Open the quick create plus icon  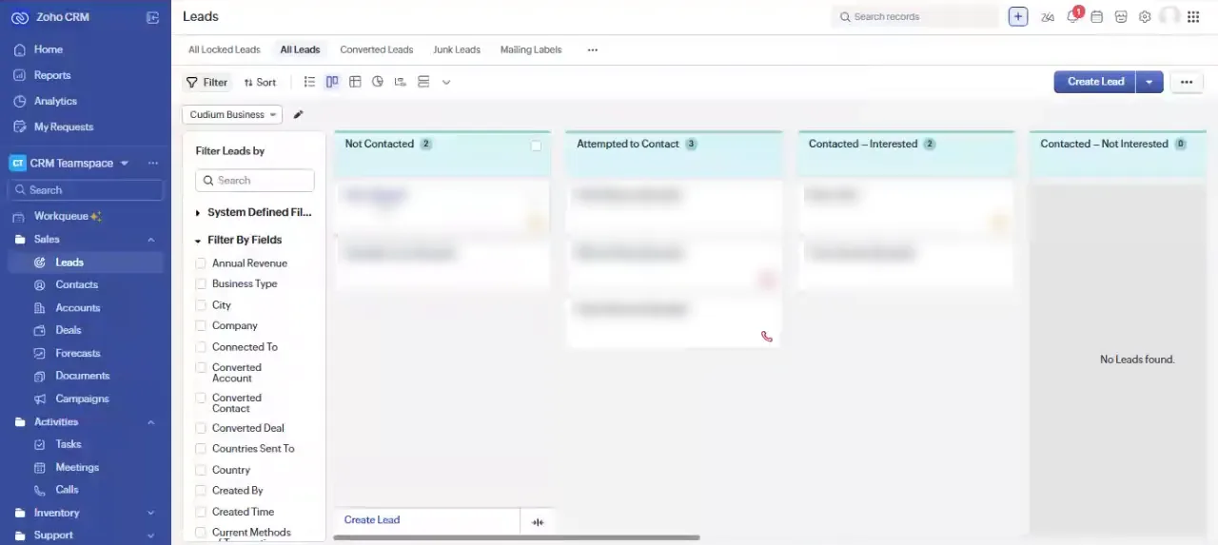(x=1018, y=17)
